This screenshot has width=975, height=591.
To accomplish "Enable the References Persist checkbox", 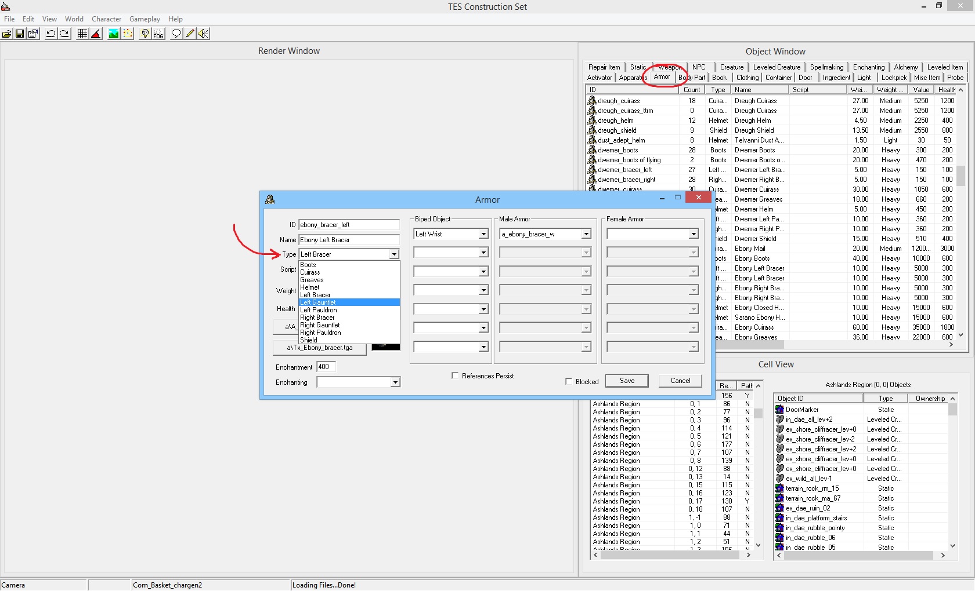I will (455, 375).
